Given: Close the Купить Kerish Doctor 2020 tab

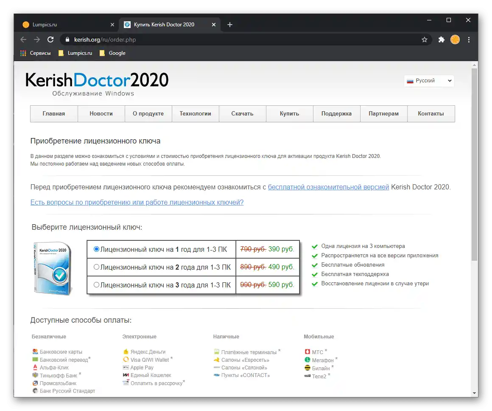Looking at the screenshot, I should pos(214,25).
